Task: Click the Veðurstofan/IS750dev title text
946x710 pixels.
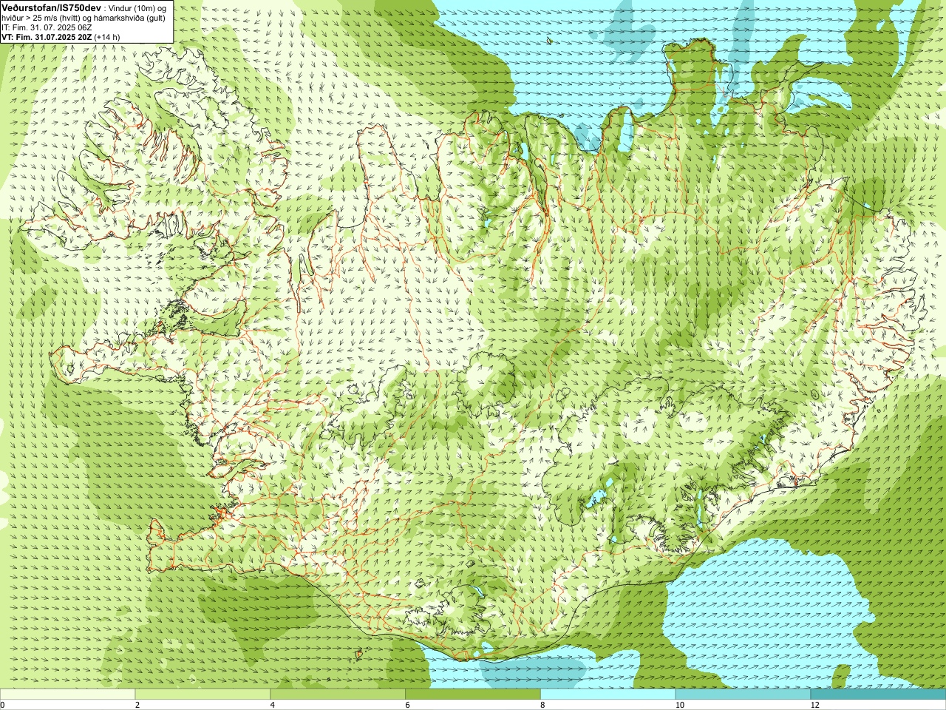Action: click(x=51, y=7)
